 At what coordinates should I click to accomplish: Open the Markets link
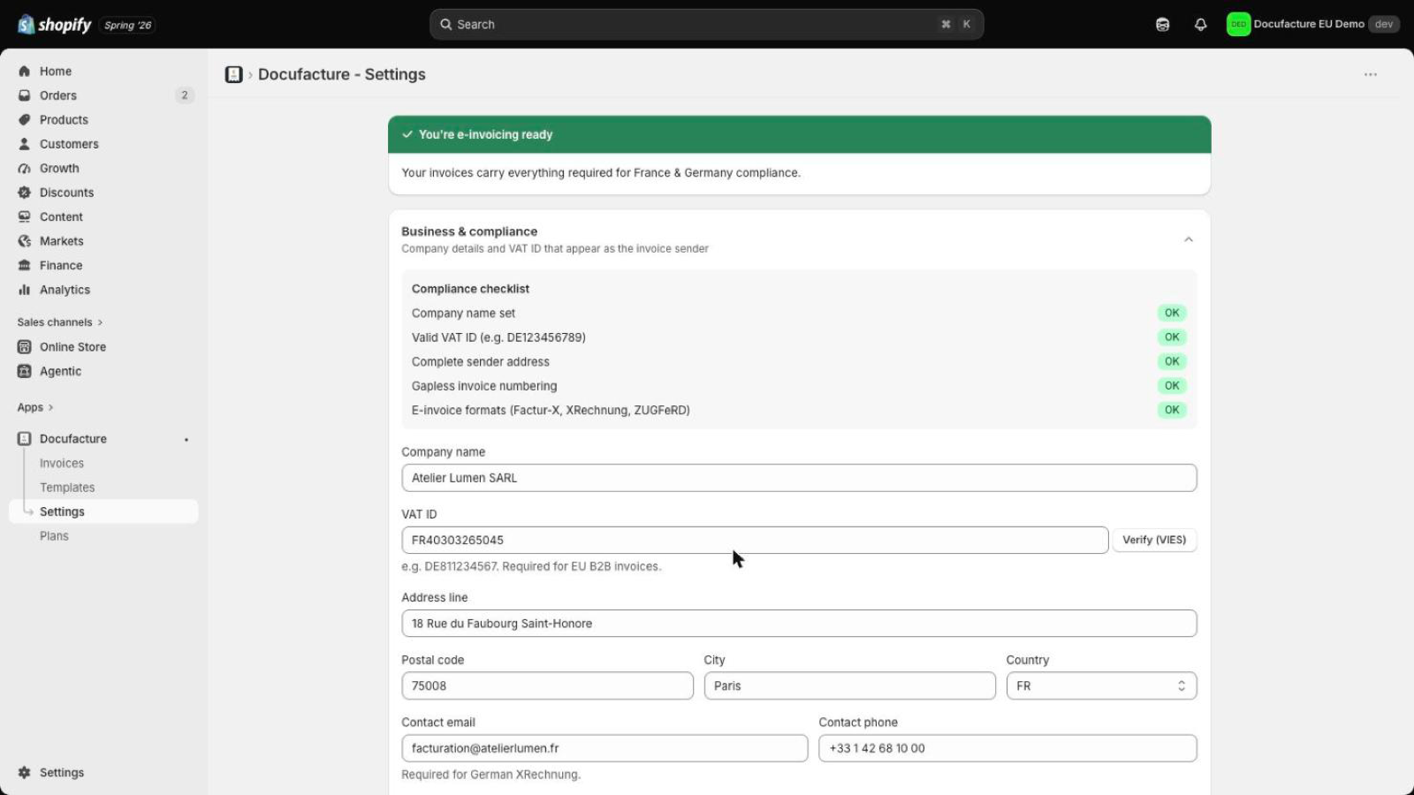point(62,241)
